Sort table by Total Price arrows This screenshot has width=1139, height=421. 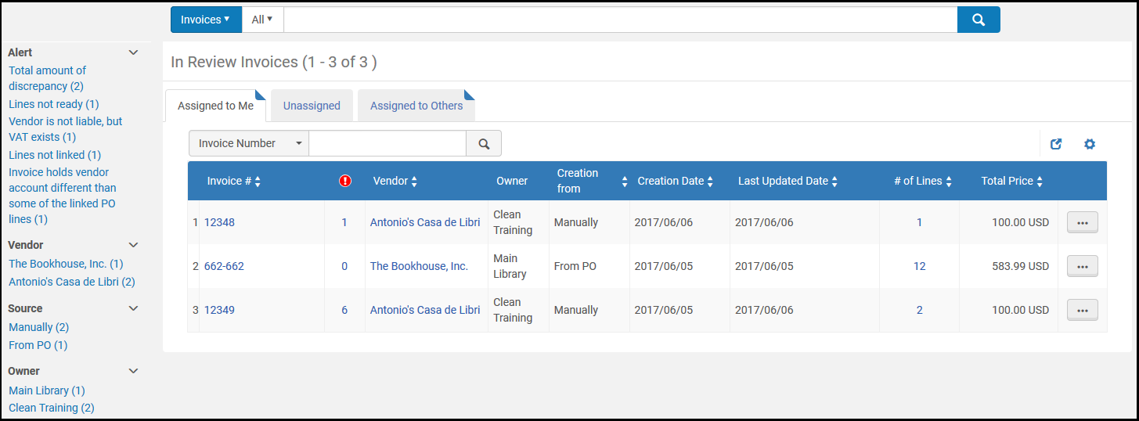1040,182
